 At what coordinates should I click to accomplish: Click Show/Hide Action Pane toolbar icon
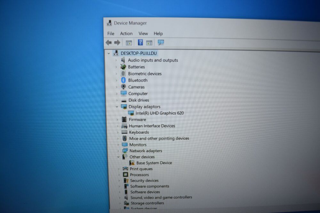click(149, 43)
